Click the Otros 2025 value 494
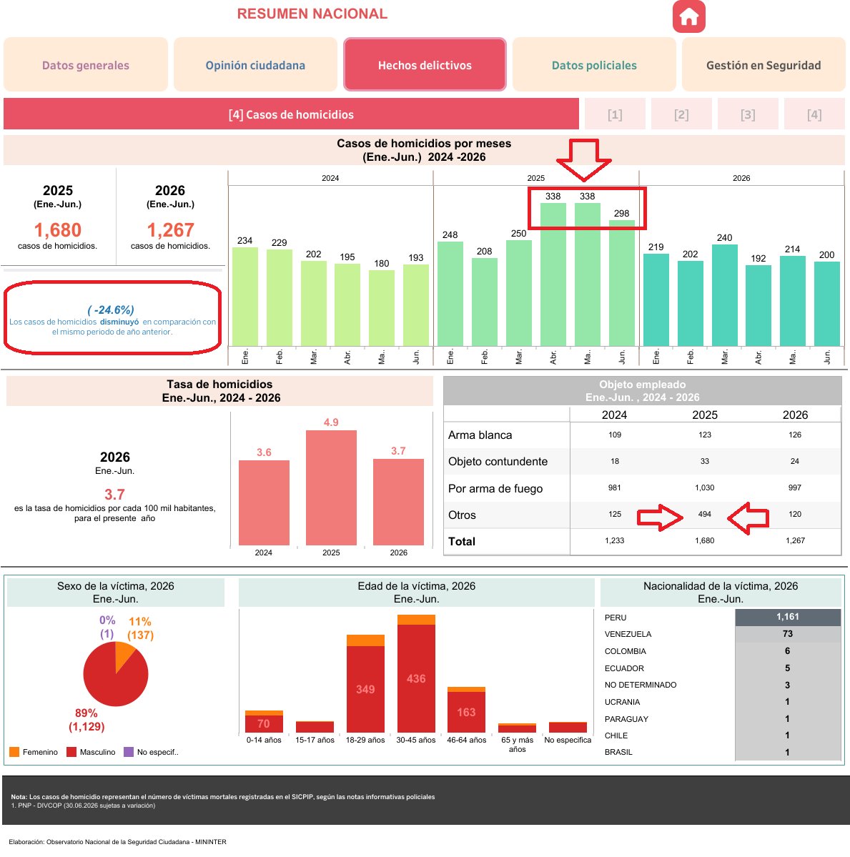 click(x=705, y=515)
